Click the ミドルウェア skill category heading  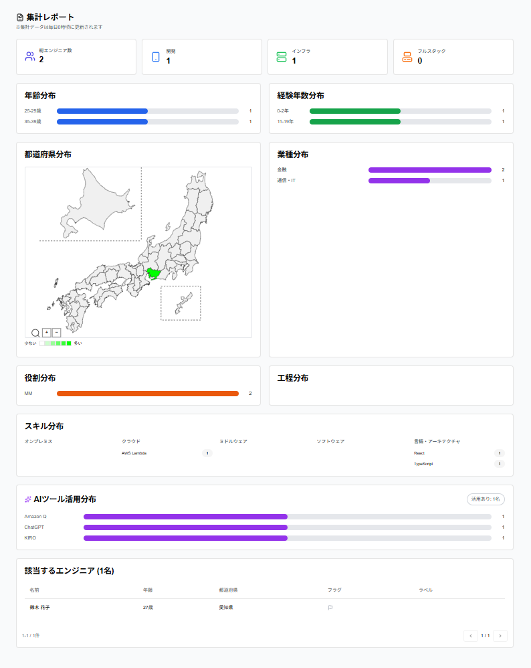pyautogui.click(x=233, y=441)
